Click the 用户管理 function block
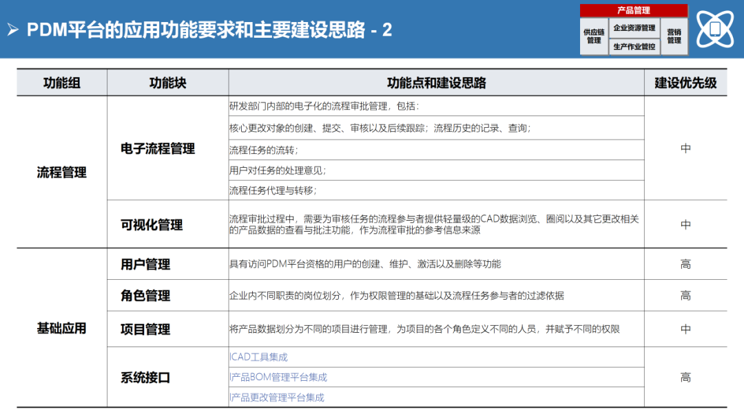Viewport: 744px width, 418px height. coord(145,264)
